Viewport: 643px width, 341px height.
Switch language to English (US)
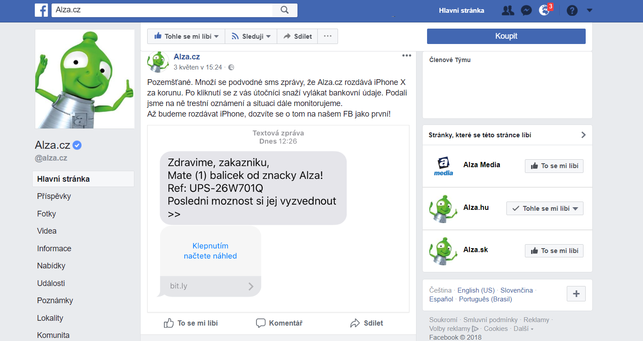(476, 290)
